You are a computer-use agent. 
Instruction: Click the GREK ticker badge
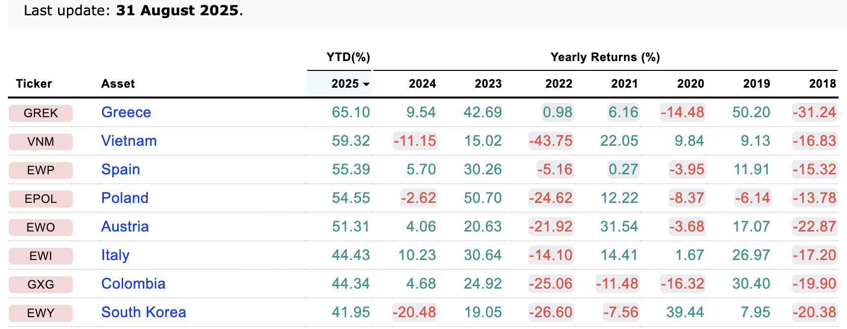pyautogui.click(x=41, y=113)
